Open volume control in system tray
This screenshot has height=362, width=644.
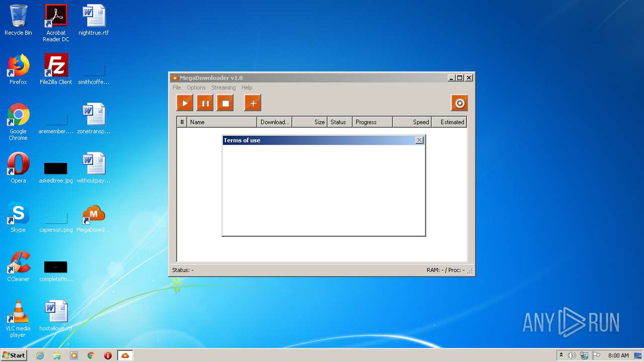[x=572, y=355]
